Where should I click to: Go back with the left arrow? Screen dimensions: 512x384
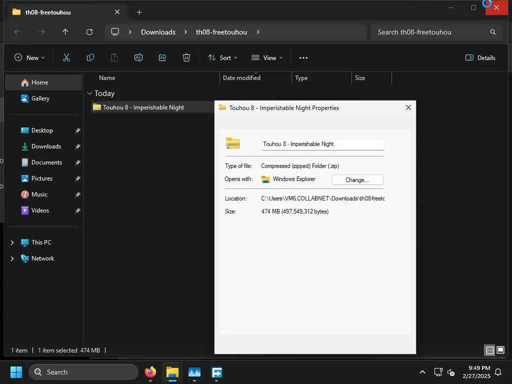17,32
